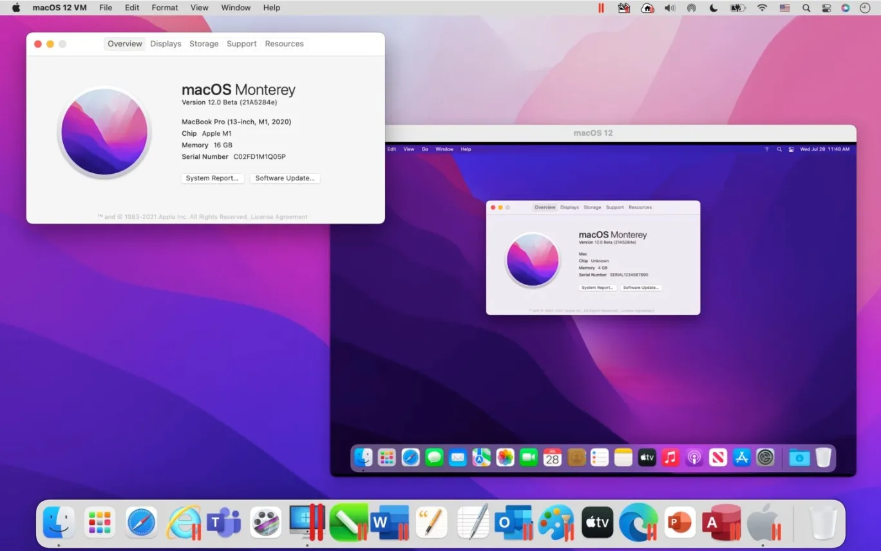881x551 pixels.
Task: Click the Wi-Fi icon in the menu bar
Action: [761, 8]
